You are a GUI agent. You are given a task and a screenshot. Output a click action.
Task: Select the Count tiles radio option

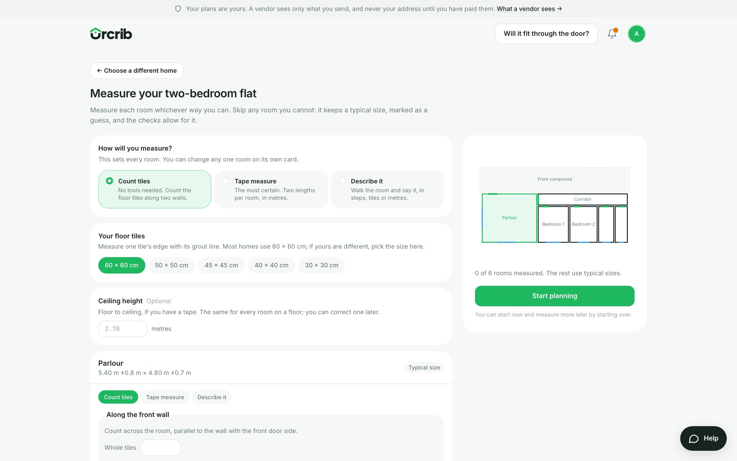(x=155, y=189)
